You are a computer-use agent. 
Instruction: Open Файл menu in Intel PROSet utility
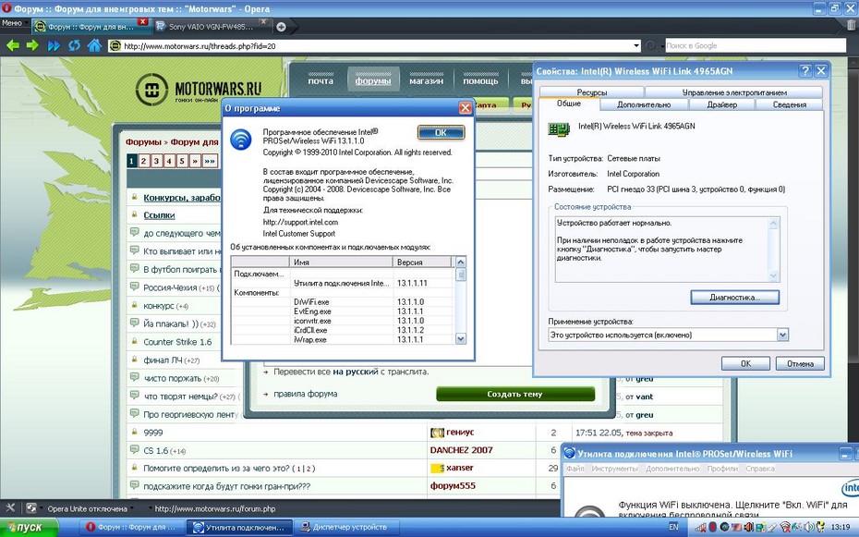pos(575,469)
